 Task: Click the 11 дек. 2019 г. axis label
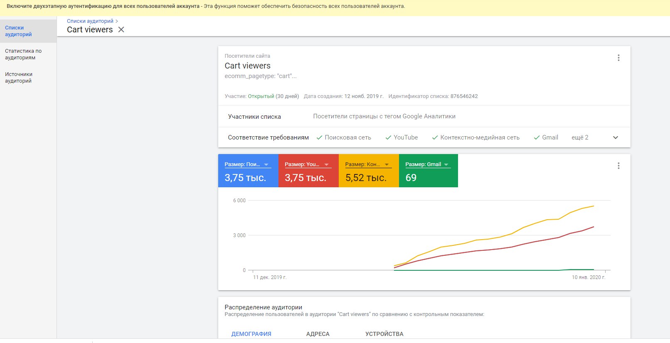270,277
